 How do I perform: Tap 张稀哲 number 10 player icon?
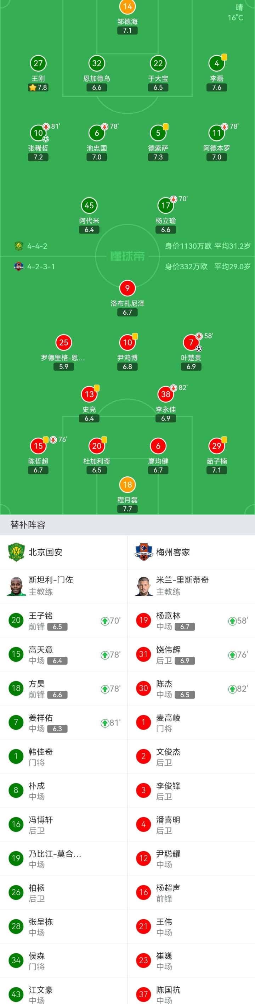tap(38, 133)
